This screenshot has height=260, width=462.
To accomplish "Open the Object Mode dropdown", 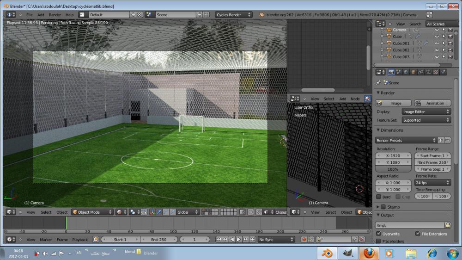I will pos(92,212).
